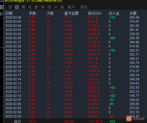Select the date cell 2020.02.20

(x=13, y=63)
